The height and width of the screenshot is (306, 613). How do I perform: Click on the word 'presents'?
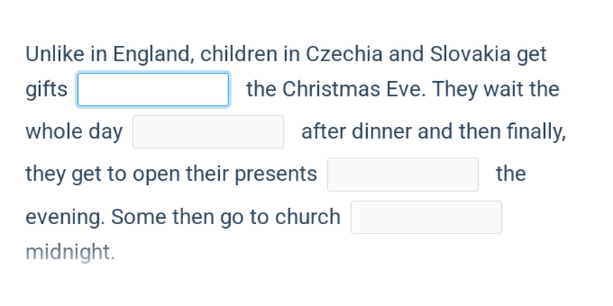pyautogui.click(x=276, y=174)
